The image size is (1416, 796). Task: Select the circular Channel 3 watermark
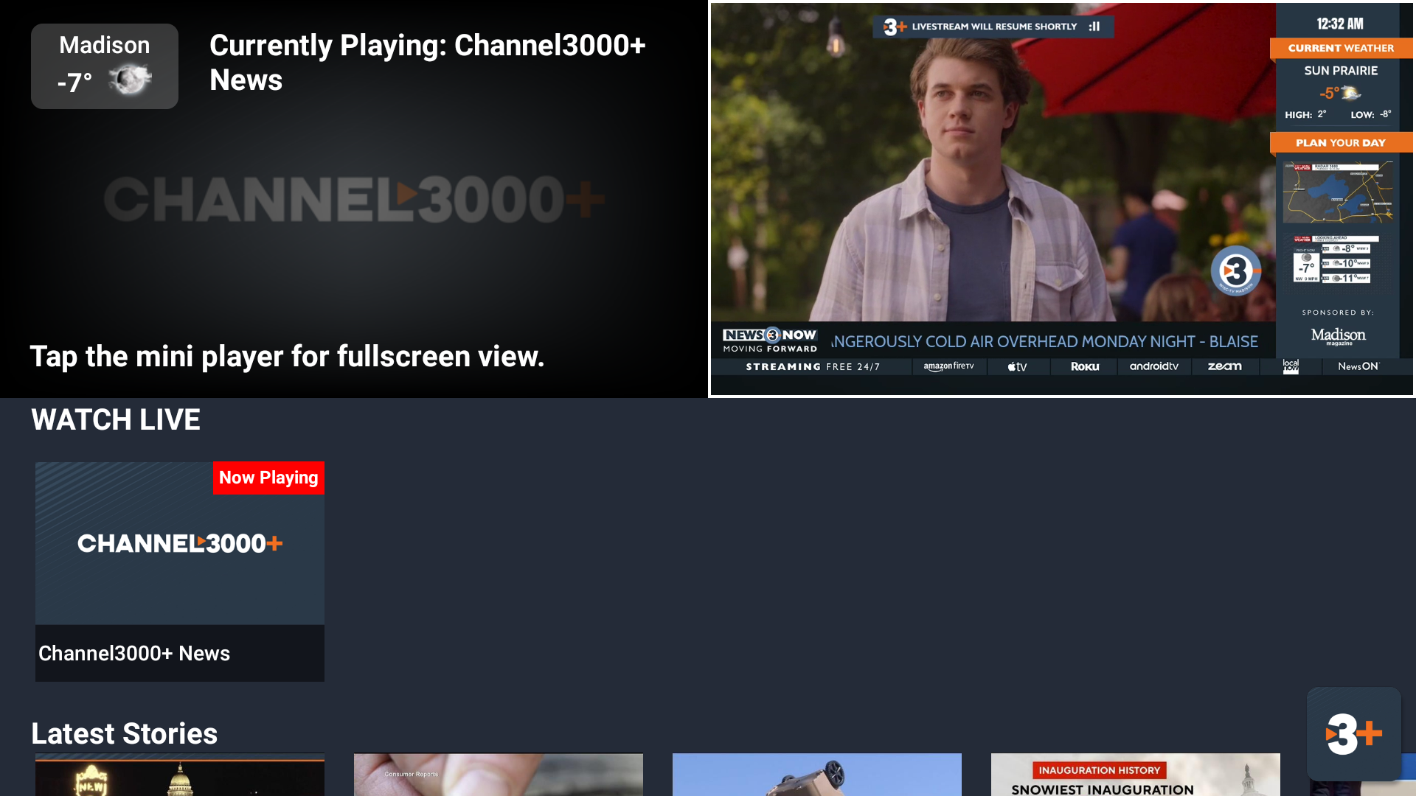click(x=1236, y=271)
